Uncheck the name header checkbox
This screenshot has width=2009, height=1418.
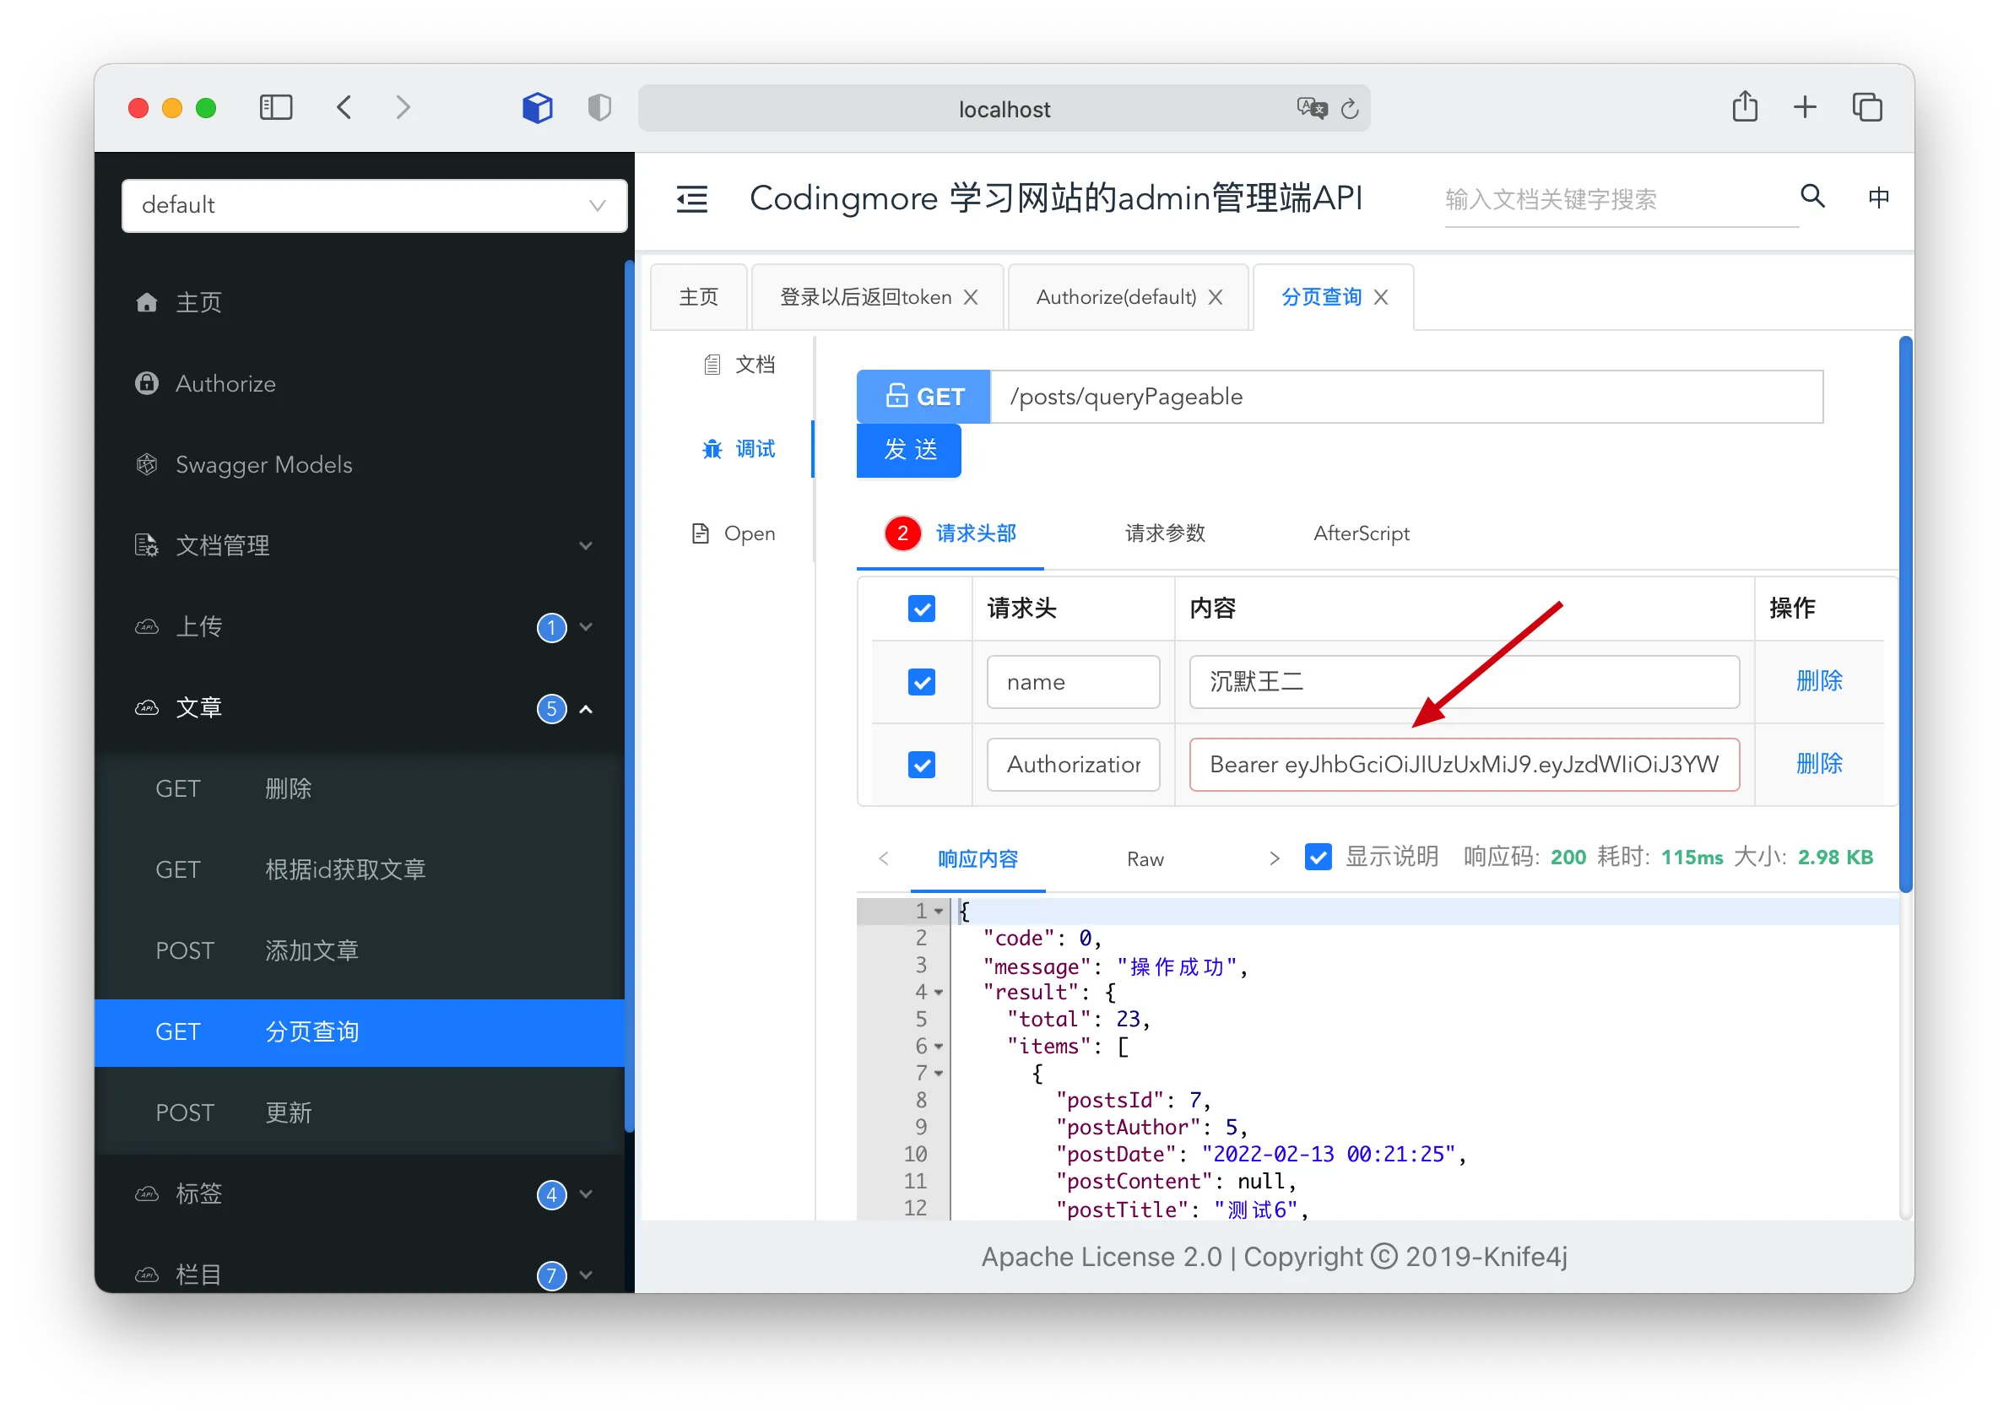(922, 682)
